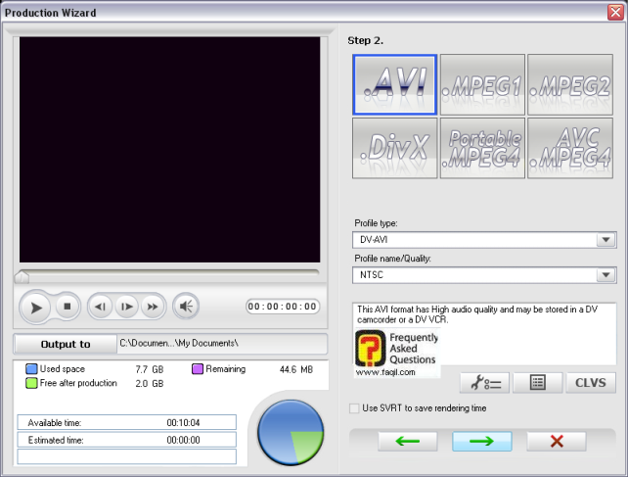Click the disk space pie chart

click(291, 433)
